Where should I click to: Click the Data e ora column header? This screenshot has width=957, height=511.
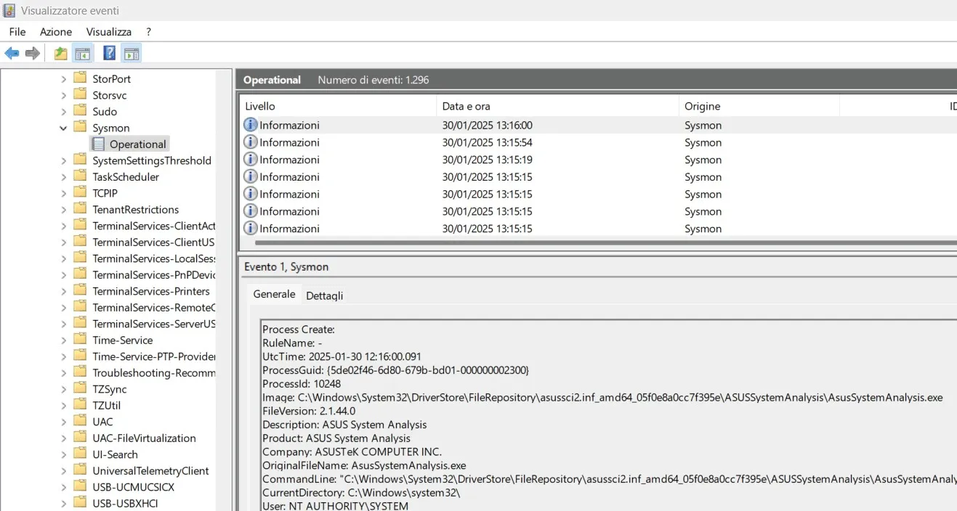(x=465, y=106)
